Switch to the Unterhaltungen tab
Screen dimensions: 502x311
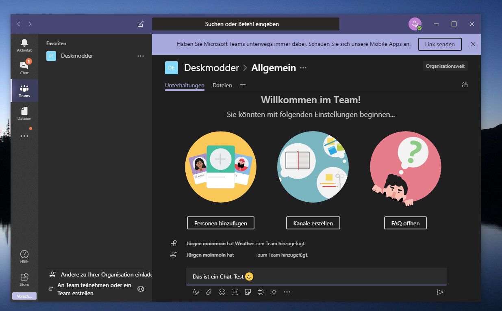coord(185,85)
